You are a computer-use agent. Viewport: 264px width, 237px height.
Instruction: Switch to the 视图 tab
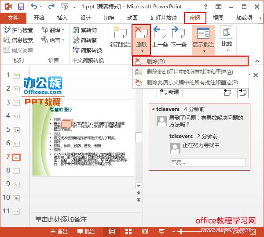[x=218, y=18]
